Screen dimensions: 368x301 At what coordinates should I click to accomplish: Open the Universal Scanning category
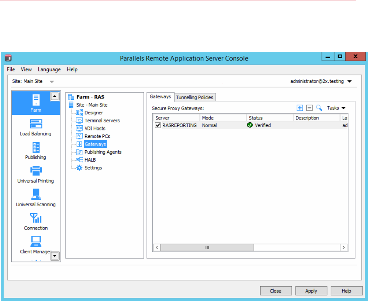coord(36,198)
